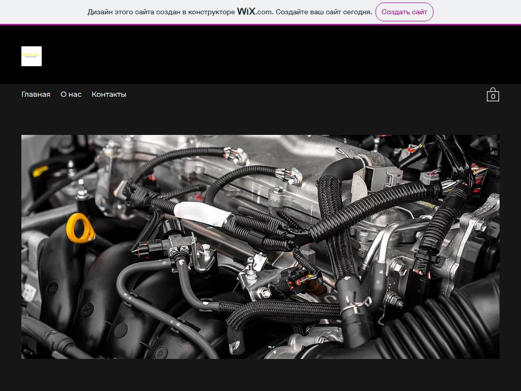Open the О нас page

pyautogui.click(x=71, y=94)
